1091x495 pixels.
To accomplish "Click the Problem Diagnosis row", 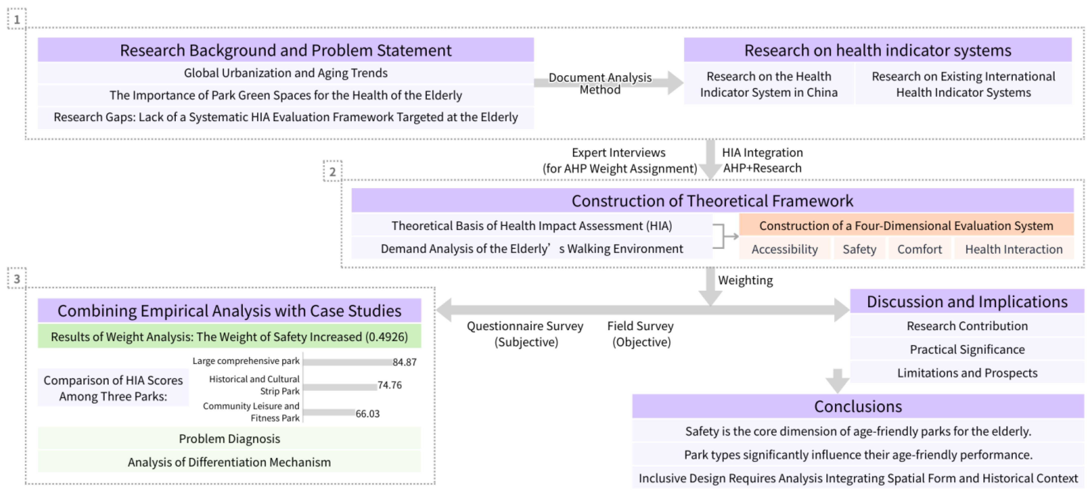I will click(229, 439).
